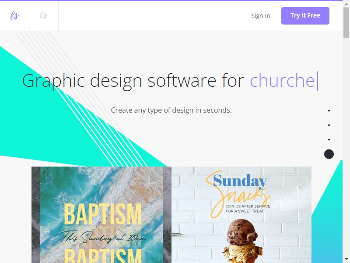Switch to the gray "cs" logo icon
The height and width of the screenshot is (263, 350).
coord(44,15)
